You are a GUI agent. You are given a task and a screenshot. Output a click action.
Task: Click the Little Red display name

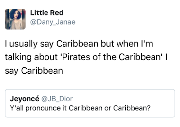[47, 13]
